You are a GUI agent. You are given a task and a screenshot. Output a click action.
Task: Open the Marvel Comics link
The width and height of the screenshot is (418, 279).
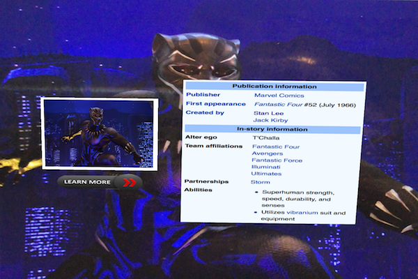tap(279, 96)
